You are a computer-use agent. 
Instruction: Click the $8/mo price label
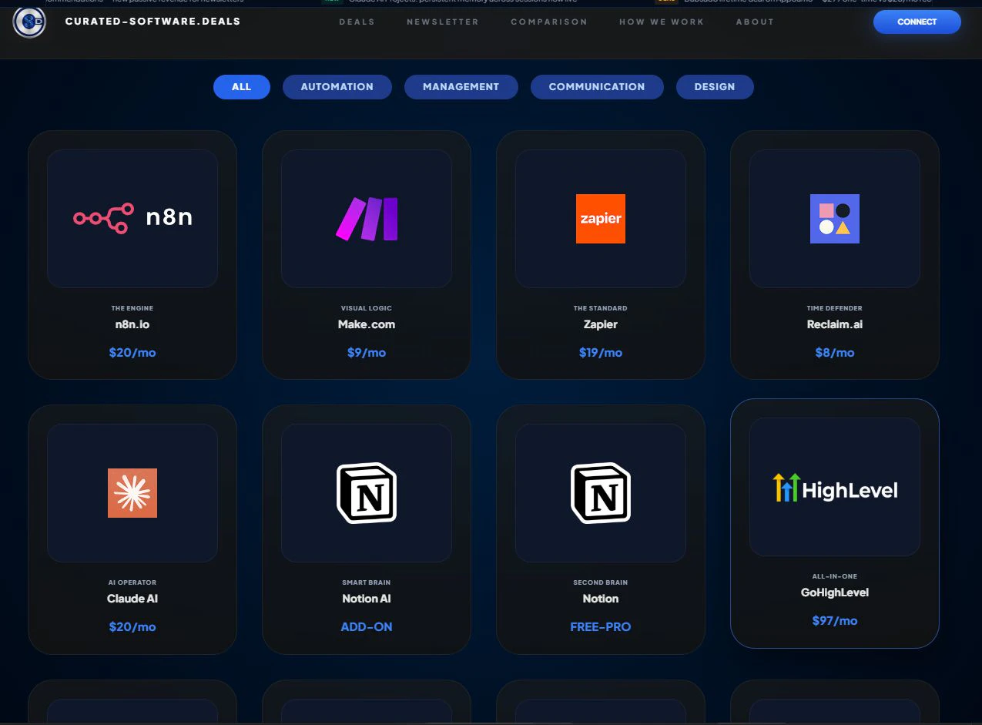click(835, 353)
